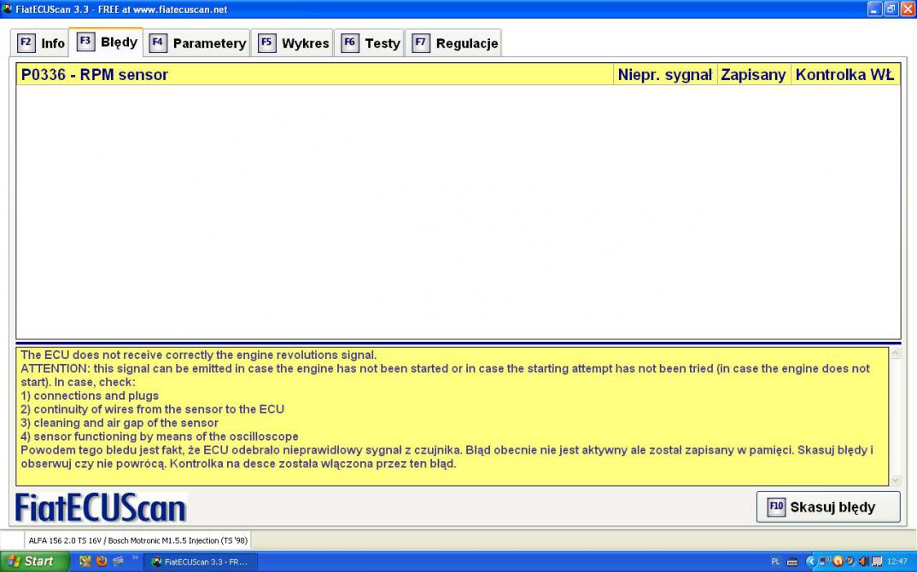The width and height of the screenshot is (917, 572).
Task: Click the Zapisany status cell
Action: tap(753, 75)
